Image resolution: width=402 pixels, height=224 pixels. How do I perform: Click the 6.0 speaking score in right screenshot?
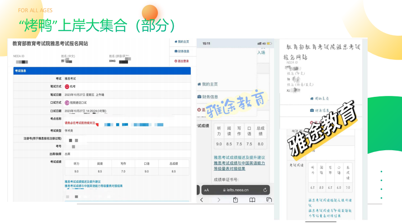pos(339,187)
